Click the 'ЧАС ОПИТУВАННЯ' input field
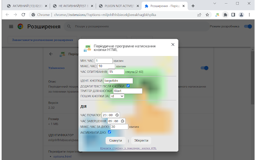Image resolution: width=256 pixels, height=160 pixels. tap(116, 72)
